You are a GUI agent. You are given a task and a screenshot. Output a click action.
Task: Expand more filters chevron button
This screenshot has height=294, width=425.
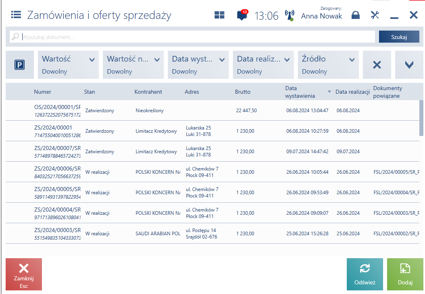409,65
